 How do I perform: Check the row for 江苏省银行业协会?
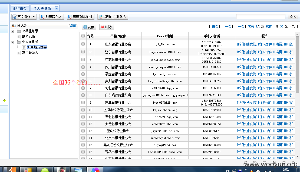click(x=83, y=59)
